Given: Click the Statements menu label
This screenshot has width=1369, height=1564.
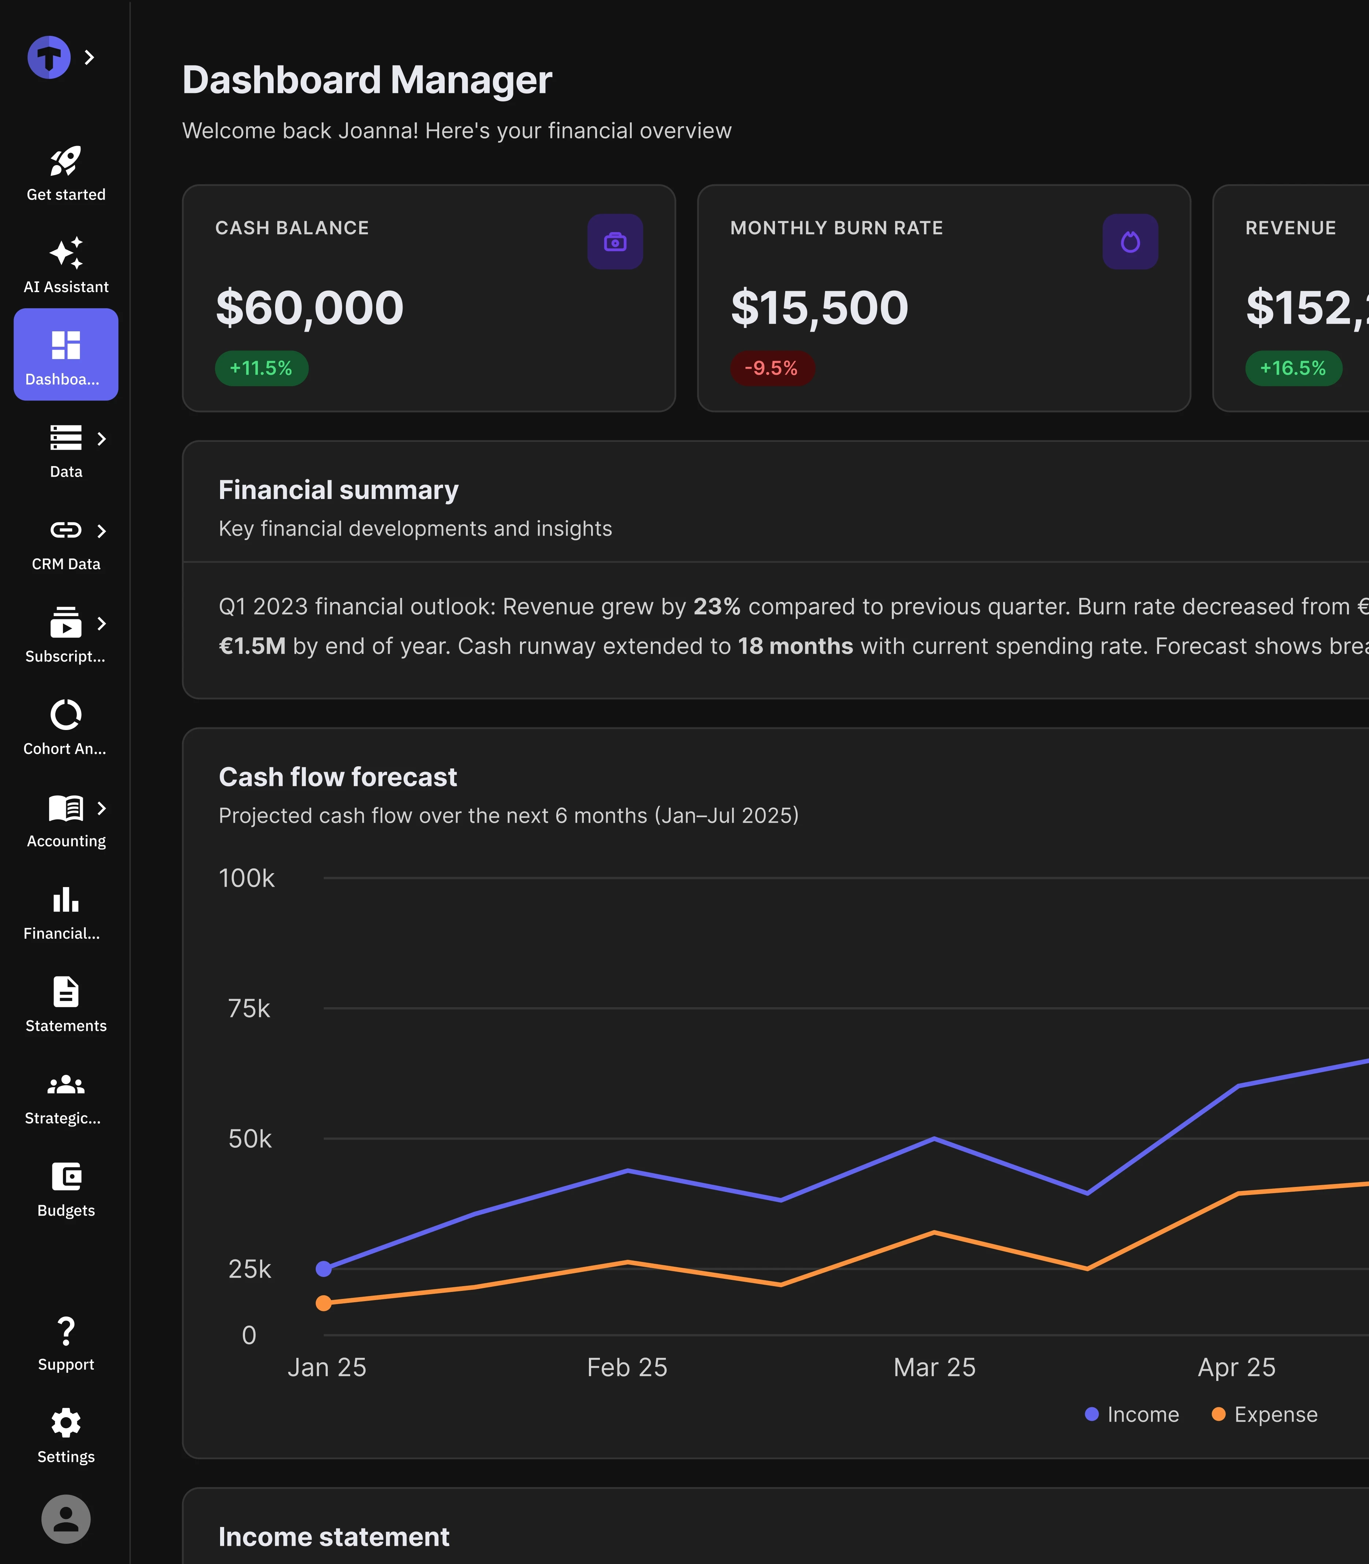Looking at the screenshot, I should pyautogui.click(x=66, y=1027).
